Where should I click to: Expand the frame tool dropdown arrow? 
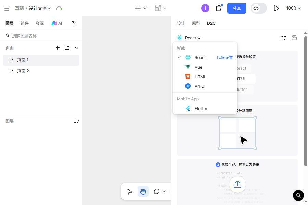click(x=165, y=8)
